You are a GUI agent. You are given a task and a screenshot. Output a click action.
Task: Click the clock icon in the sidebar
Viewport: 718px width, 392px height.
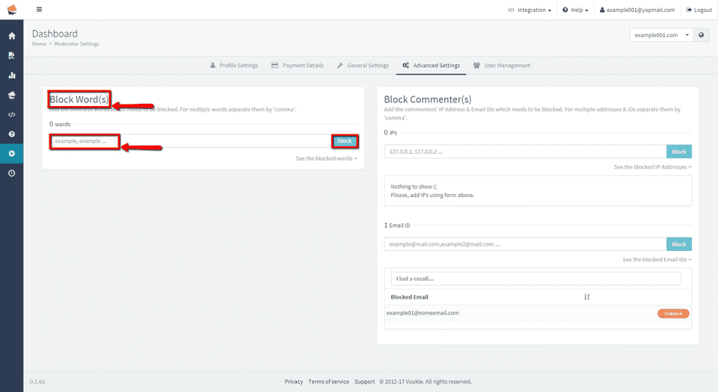click(x=11, y=173)
